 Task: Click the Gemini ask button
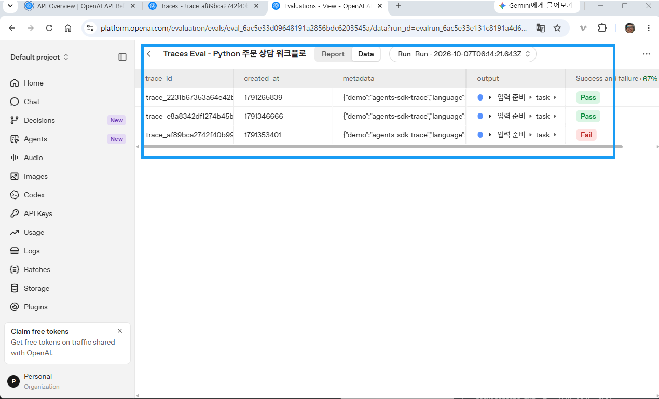[536, 6]
